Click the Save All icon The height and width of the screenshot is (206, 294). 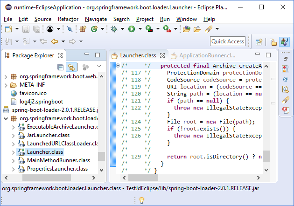(36, 29)
